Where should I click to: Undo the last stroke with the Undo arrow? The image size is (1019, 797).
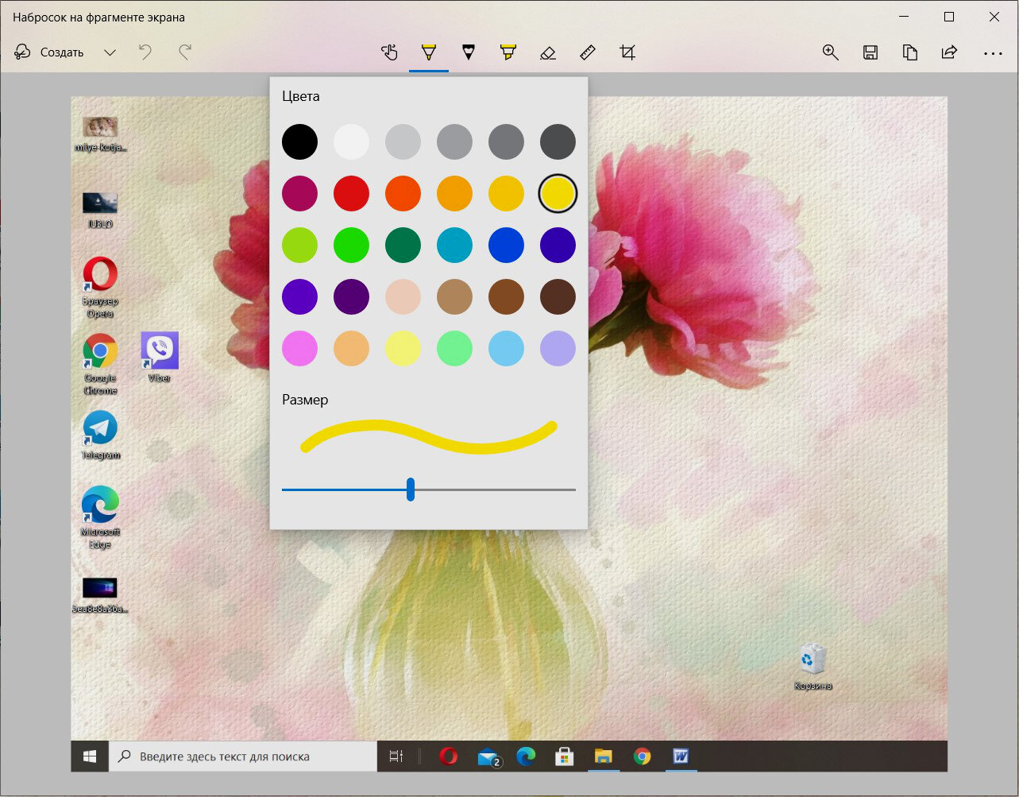pos(145,52)
